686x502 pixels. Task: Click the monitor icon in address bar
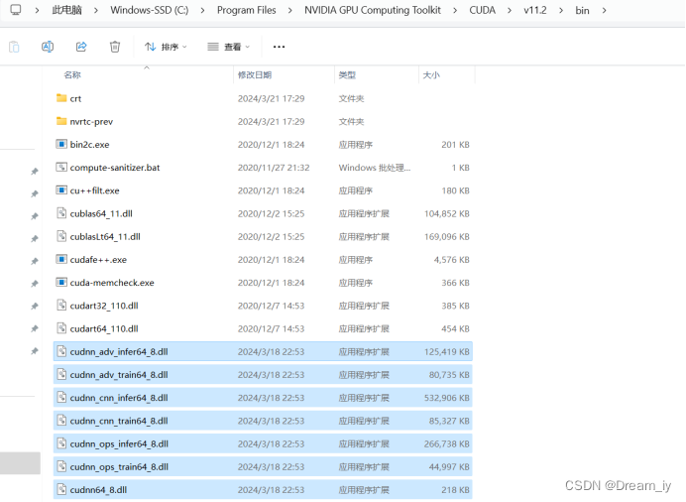coord(15,11)
